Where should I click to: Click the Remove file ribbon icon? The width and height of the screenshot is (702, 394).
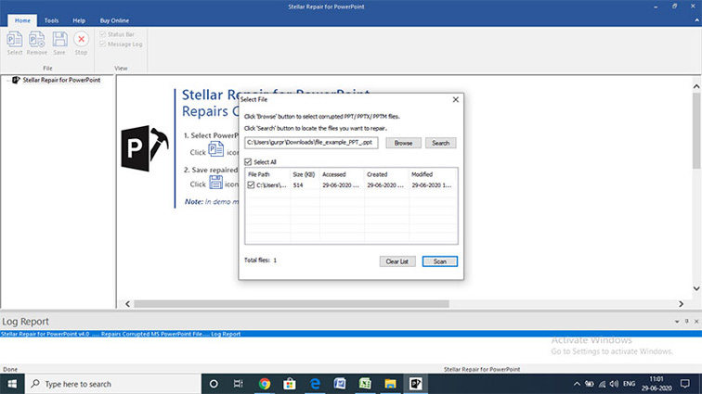(37, 43)
